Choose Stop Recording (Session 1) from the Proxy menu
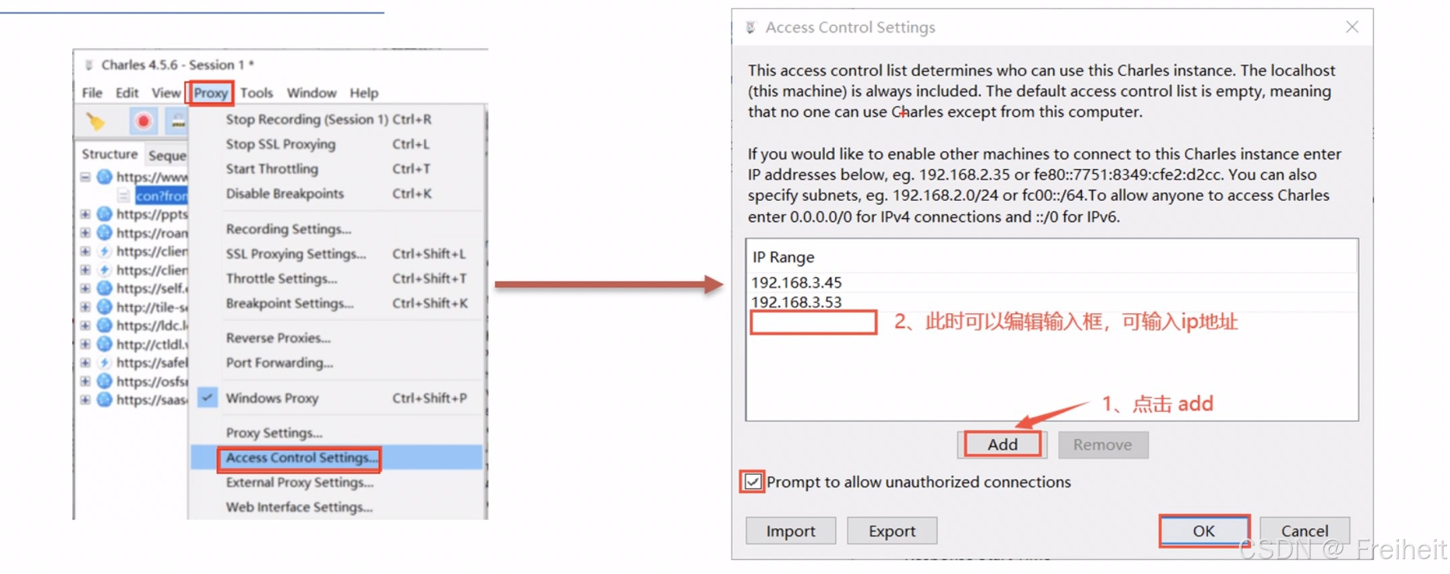Screen dimensions: 1450x574 pos(337,119)
